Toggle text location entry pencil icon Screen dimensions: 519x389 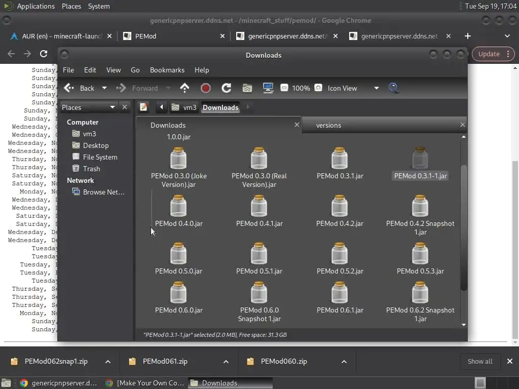pyautogui.click(x=143, y=107)
